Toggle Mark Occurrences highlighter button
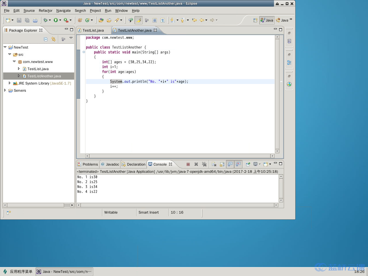Image resolution: width=368 pixels, height=276 pixels. (x=139, y=20)
